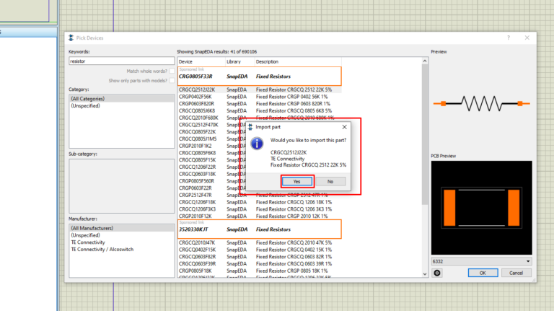This screenshot has width=554, height=311.
Task: Open sponsored link 3520330KJT
Action: pos(260,229)
